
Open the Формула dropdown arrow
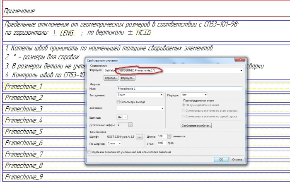(x=241, y=70)
